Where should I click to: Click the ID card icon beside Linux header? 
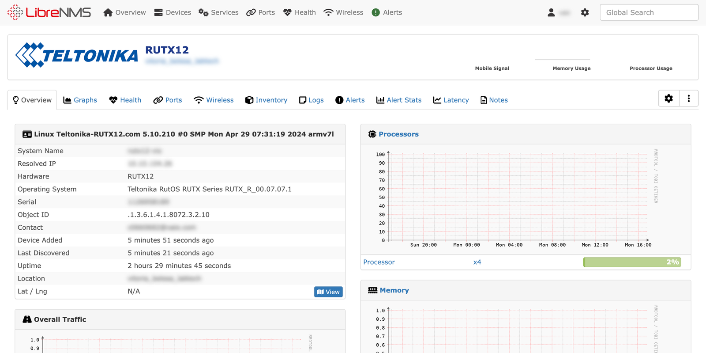27,134
